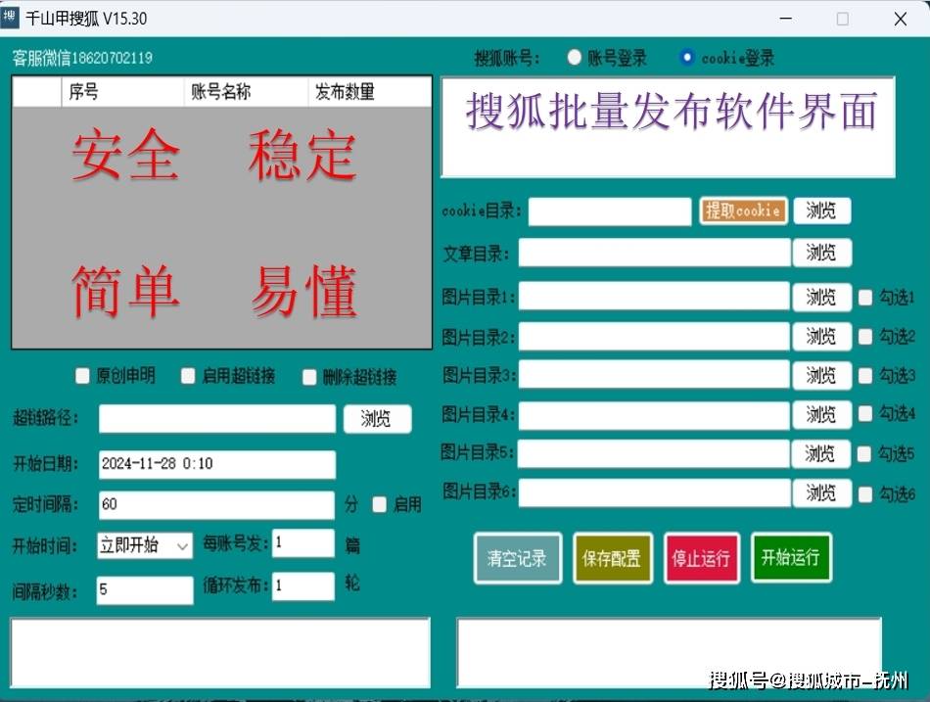Click 浏览 button for 图片目录5
Screen dimensions: 930x702
pos(821,453)
